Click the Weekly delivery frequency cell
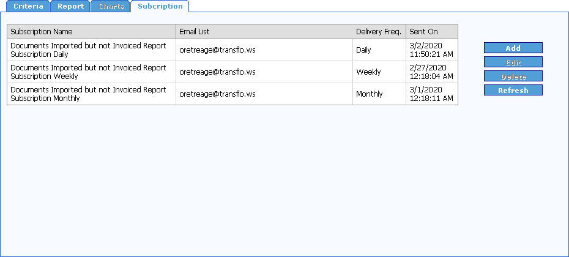 tap(368, 72)
